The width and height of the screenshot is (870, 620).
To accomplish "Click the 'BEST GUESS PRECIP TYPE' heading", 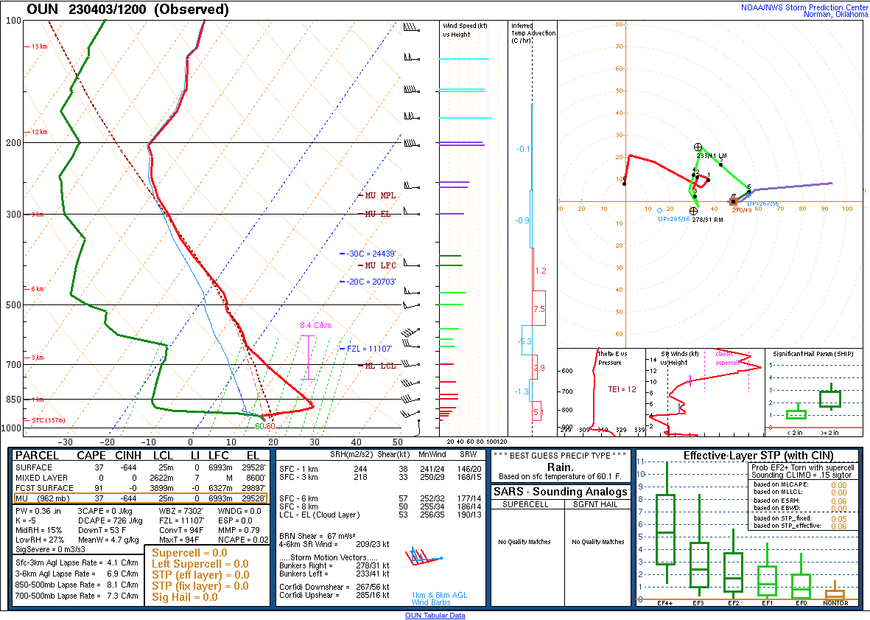I will (560, 456).
